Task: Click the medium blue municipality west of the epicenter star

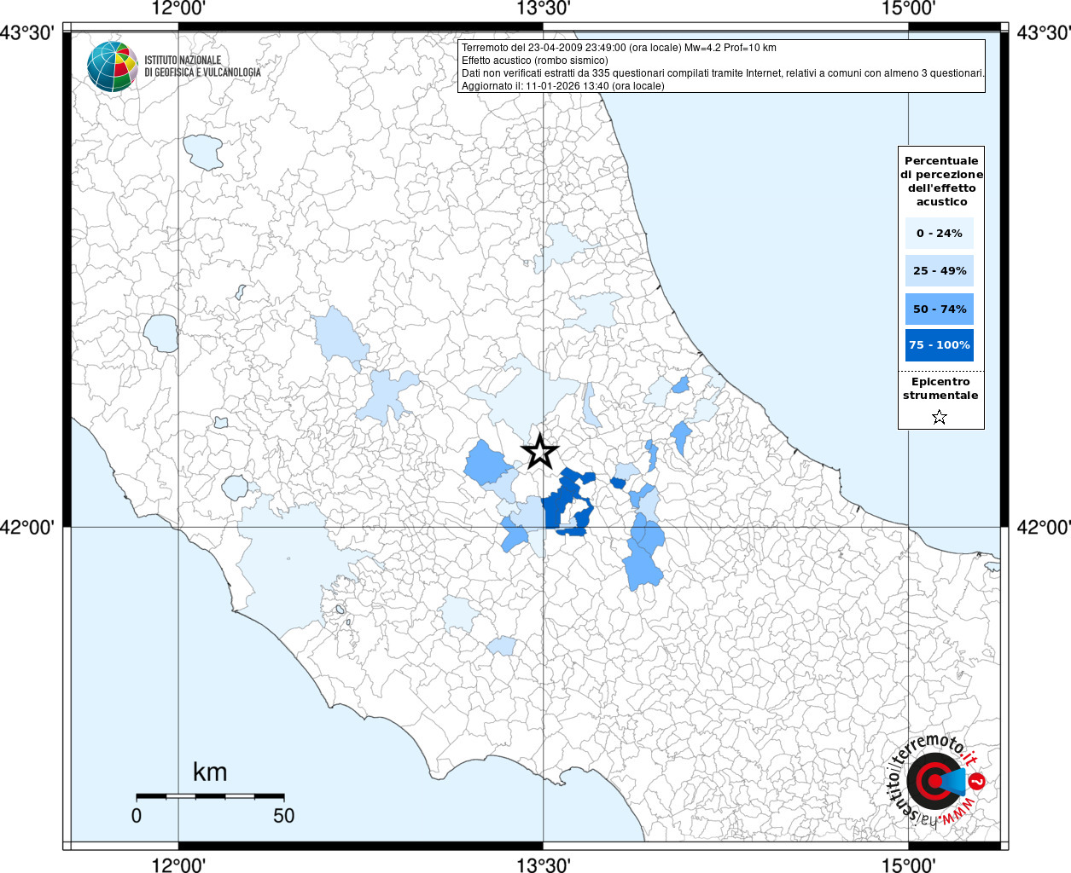Action: tap(487, 463)
